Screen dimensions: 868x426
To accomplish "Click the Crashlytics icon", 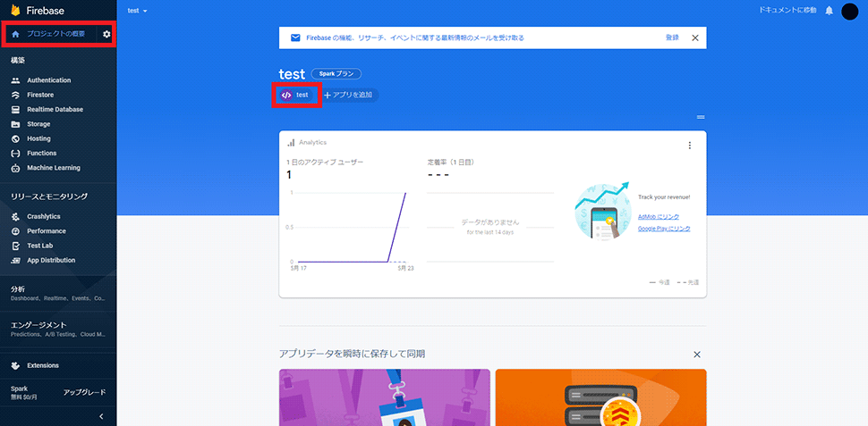I will pos(15,217).
